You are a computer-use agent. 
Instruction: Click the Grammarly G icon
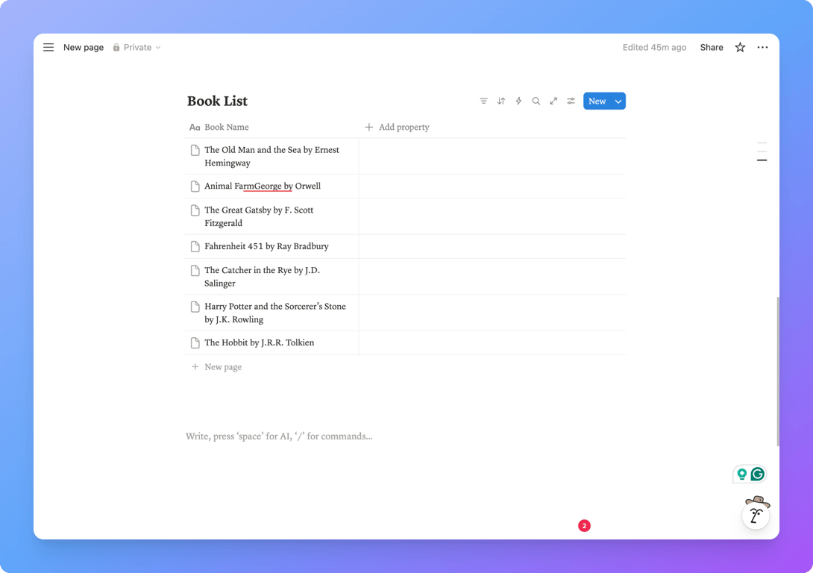(758, 474)
